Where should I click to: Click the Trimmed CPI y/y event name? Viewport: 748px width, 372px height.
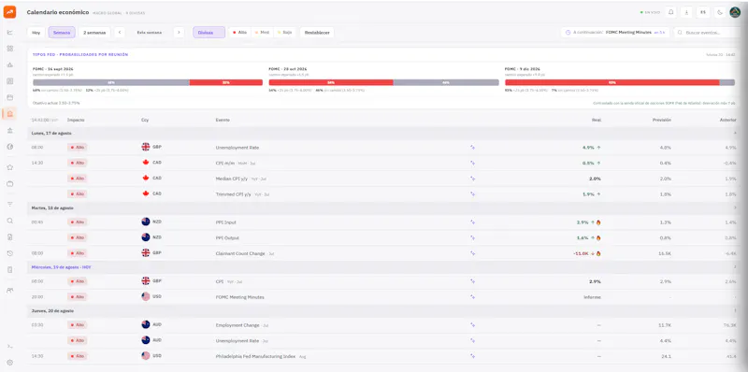click(x=234, y=194)
